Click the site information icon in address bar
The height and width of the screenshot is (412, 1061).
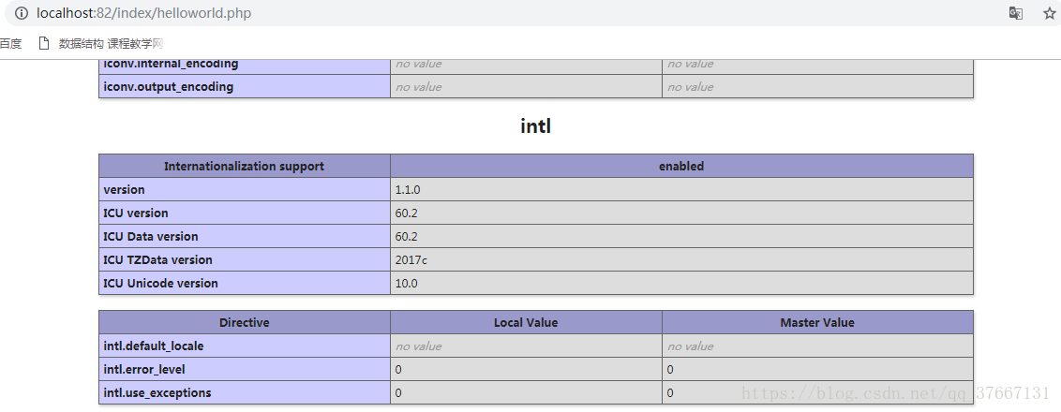click(x=22, y=13)
